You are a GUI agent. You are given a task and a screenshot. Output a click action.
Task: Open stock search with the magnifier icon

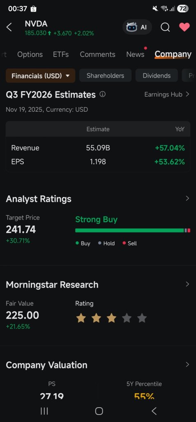click(165, 27)
